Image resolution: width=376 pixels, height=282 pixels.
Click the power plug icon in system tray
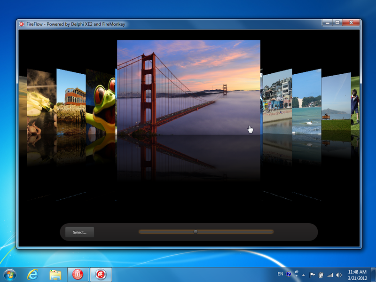click(321, 275)
